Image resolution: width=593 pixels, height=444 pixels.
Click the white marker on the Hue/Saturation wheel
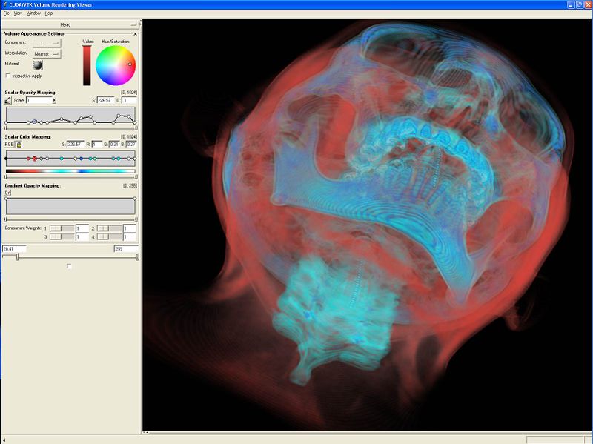click(130, 65)
